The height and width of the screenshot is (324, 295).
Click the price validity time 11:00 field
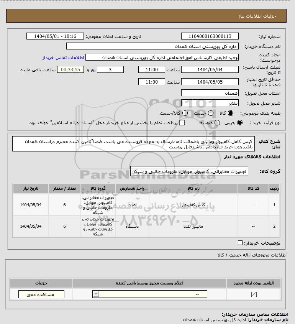152,82
